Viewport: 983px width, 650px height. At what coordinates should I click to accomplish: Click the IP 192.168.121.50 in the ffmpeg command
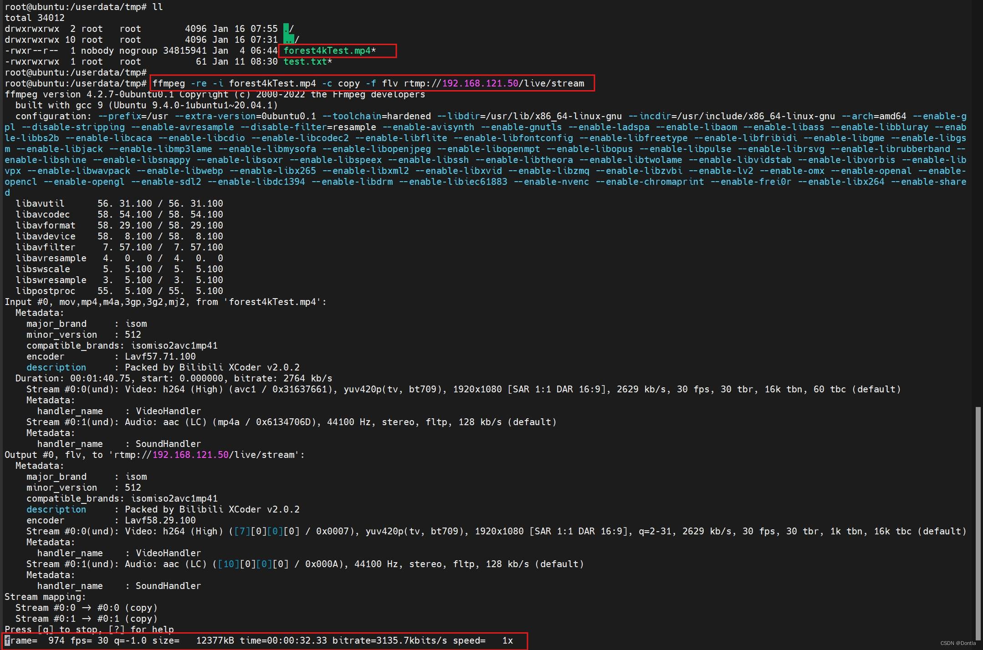pos(480,83)
